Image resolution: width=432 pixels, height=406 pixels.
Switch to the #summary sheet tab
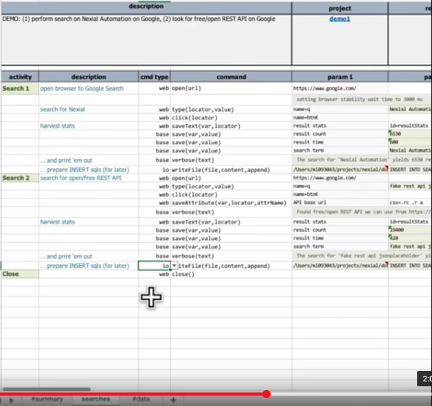47,399
